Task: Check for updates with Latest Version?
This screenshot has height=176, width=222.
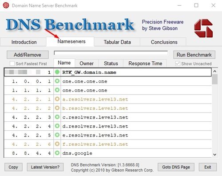Action: coord(45,167)
